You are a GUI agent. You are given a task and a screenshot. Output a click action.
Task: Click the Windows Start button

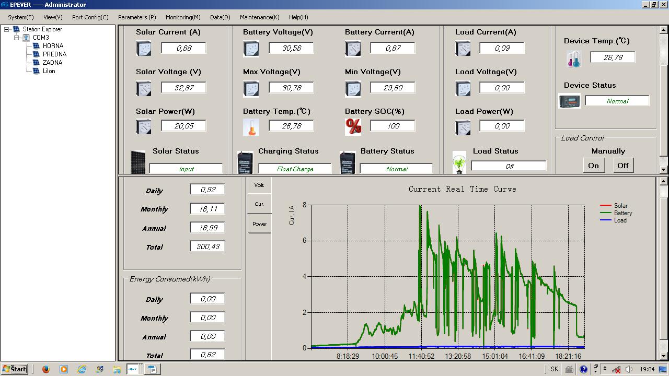click(x=14, y=369)
